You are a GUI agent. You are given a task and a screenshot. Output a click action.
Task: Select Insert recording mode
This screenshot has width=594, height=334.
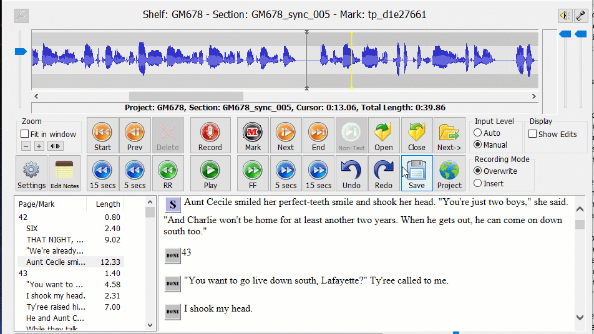(478, 183)
